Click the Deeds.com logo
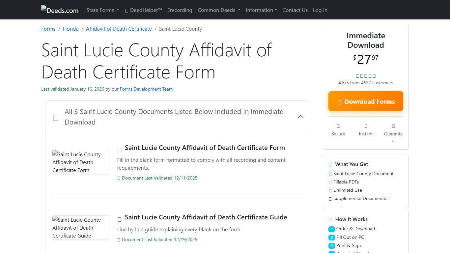450x253 pixels. 60,10
